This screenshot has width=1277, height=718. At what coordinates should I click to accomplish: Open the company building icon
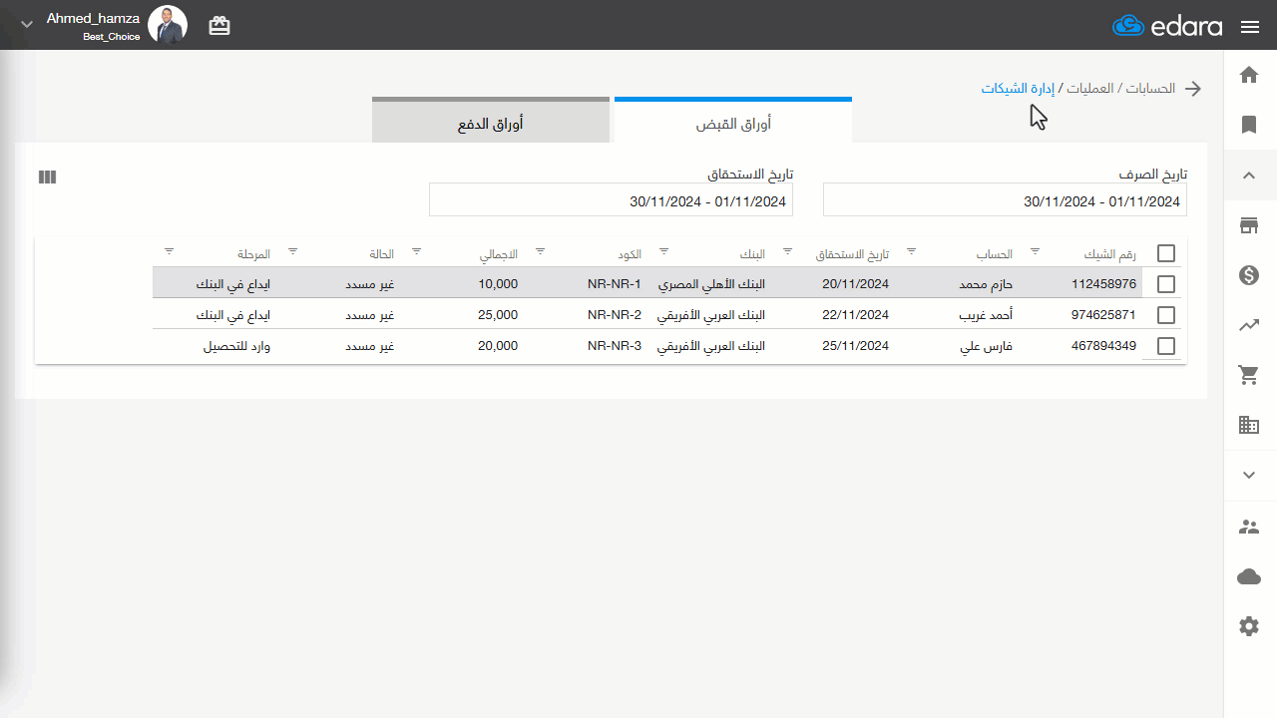[x=1249, y=425]
